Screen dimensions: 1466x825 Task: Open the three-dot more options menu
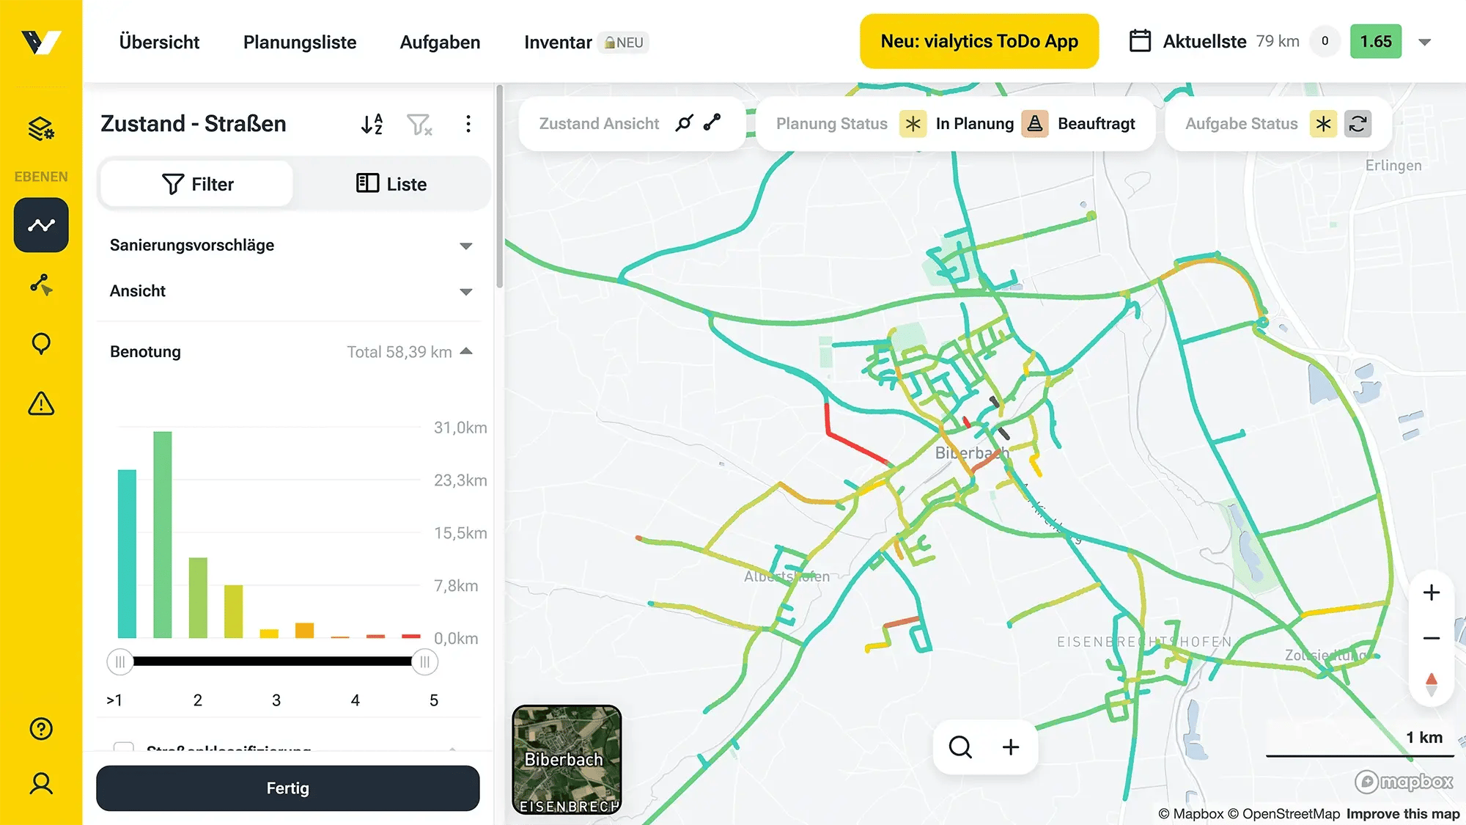(x=468, y=124)
